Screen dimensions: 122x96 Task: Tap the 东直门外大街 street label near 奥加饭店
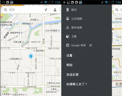(32, 48)
